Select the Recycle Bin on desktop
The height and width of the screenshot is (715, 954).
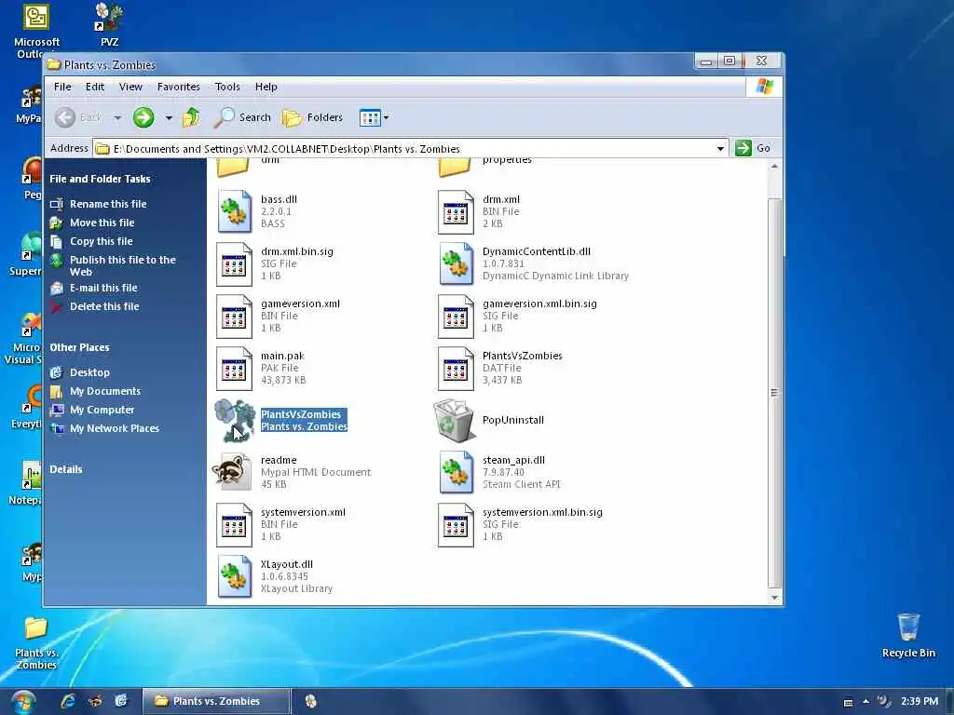coord(908,635)
